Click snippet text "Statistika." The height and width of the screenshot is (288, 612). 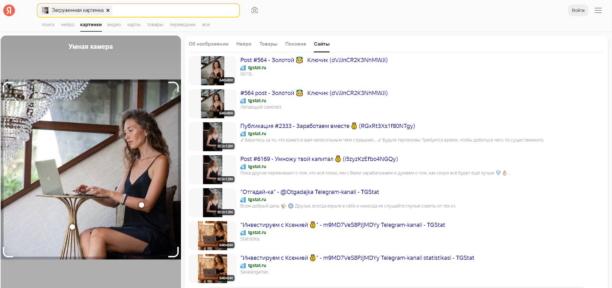coord(250,239)
